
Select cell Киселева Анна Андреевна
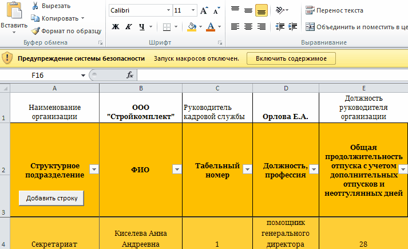coord(141,233)
